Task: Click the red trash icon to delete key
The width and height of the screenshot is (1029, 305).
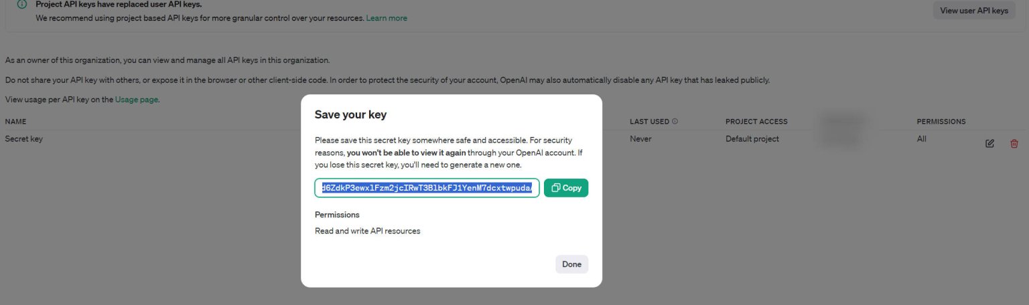Action: click(1014, 144)
